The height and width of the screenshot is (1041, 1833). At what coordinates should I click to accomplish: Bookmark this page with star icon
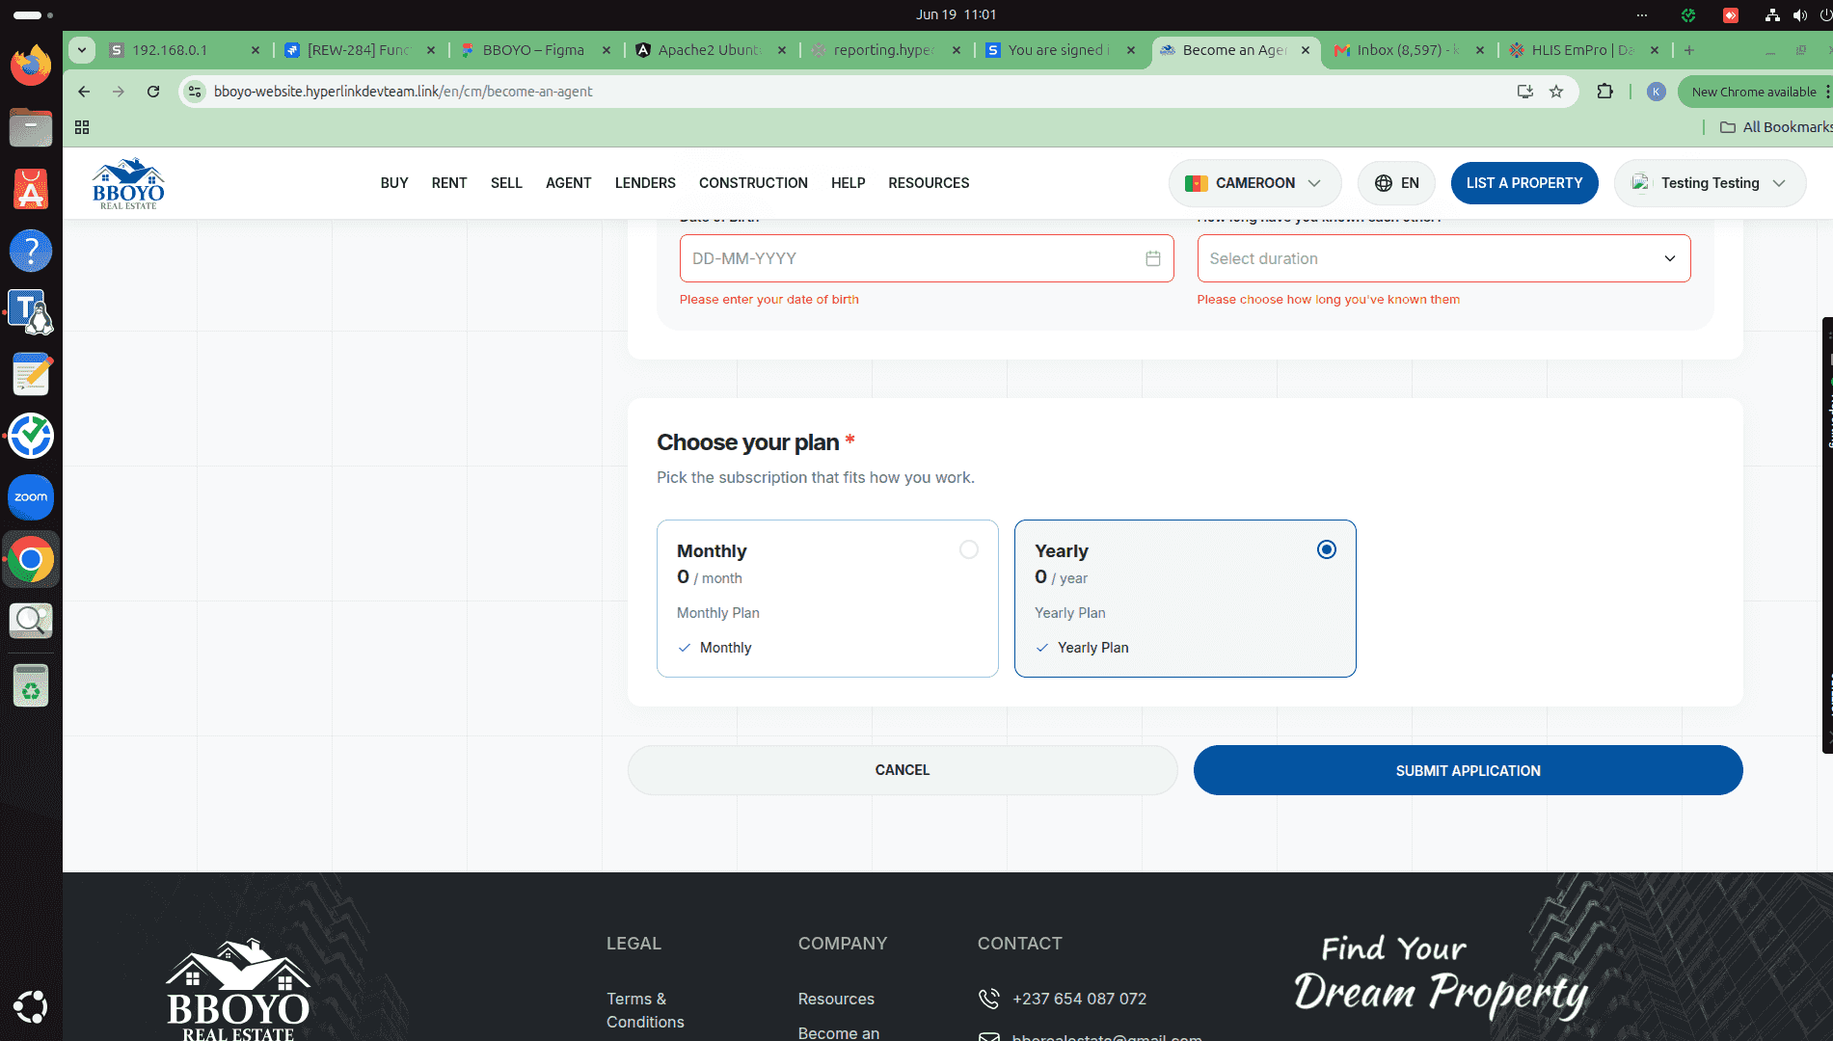click(1556, 92)
